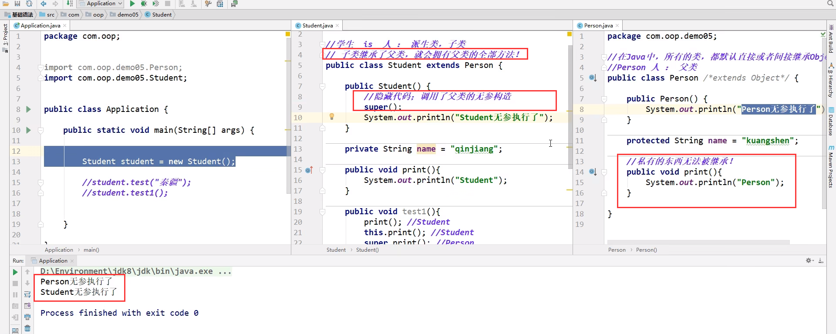Click the overridden marker at Person.java line 14
Viewport: 836px width, 334px height.
[593, 172]
